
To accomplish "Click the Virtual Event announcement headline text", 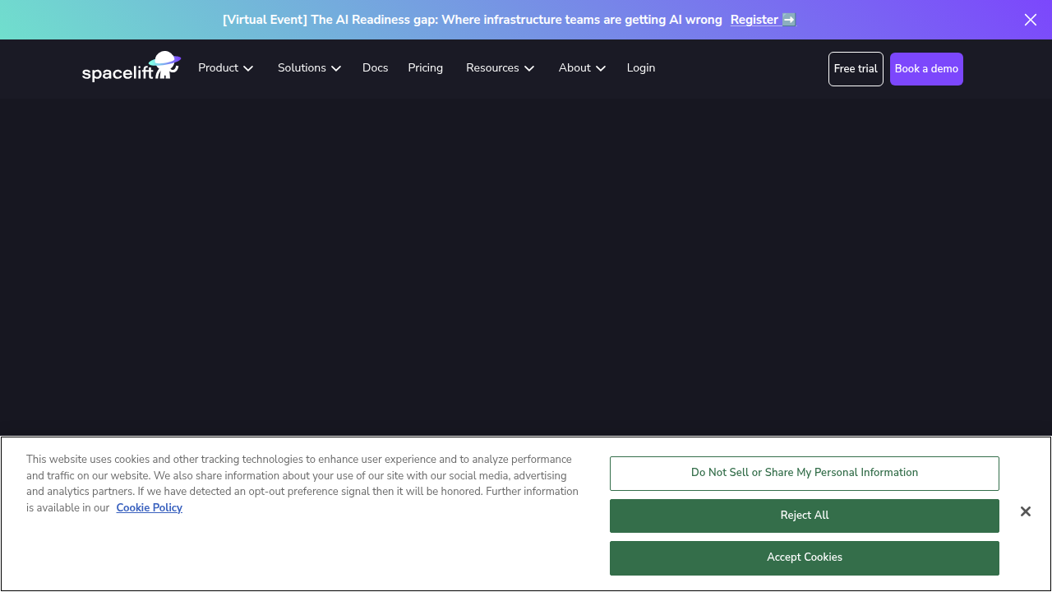I will click(x=473, y=20).
